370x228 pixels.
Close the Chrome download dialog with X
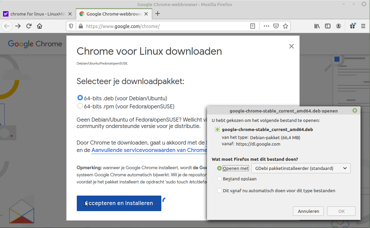coord(292,46)
